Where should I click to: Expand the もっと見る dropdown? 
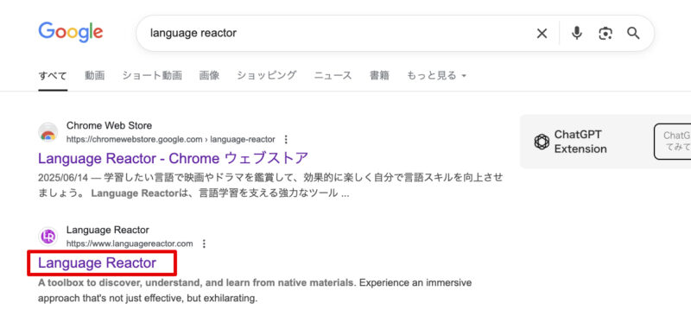pyautogui.click(x=436, y=76)
